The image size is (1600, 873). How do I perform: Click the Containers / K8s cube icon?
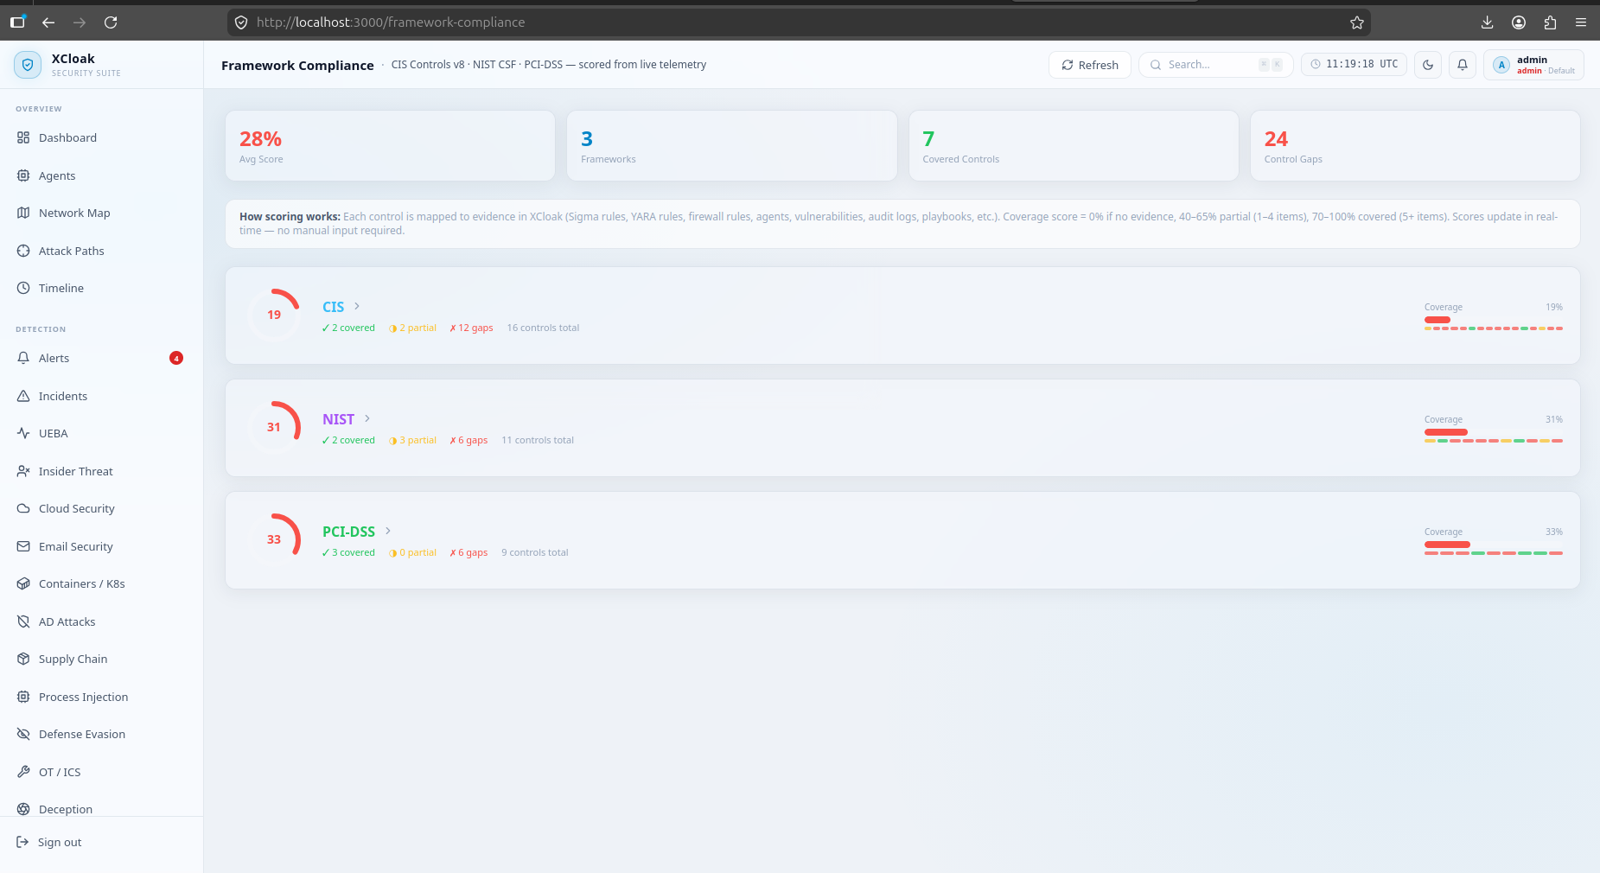[23, 583]
